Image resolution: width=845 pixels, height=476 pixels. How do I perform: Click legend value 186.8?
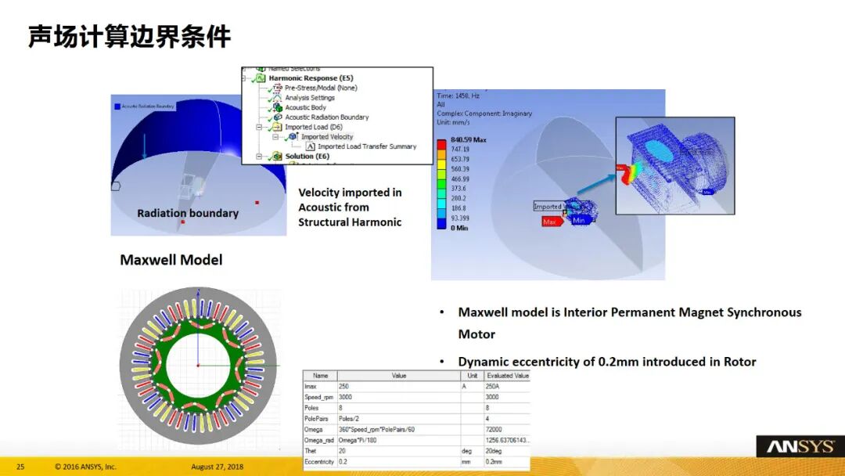click(x=458, y=208)
